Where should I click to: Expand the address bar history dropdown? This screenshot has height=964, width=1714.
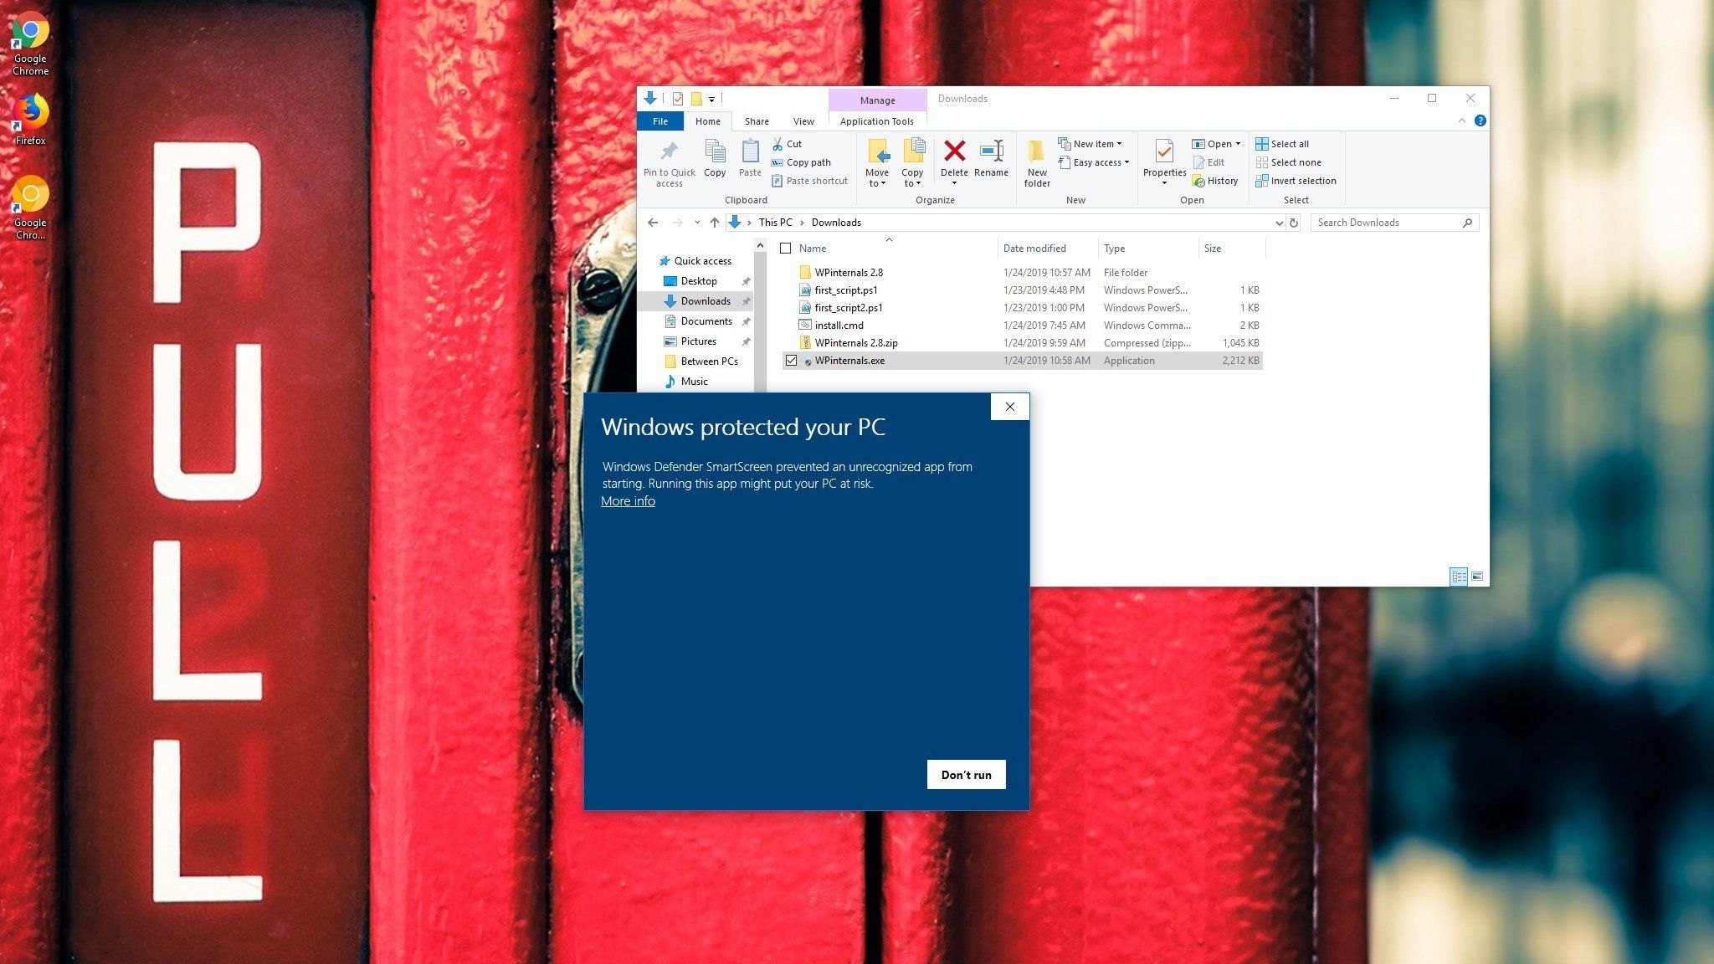[1279, 223]
